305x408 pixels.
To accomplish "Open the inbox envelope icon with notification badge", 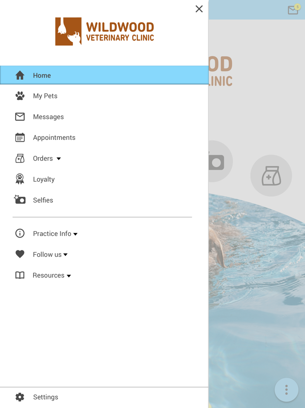I will coord(293,10).
